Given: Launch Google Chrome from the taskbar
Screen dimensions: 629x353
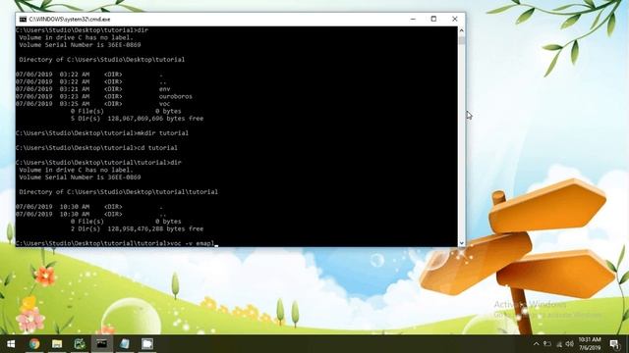Looking at the screenshot, I should coord(34,344).
